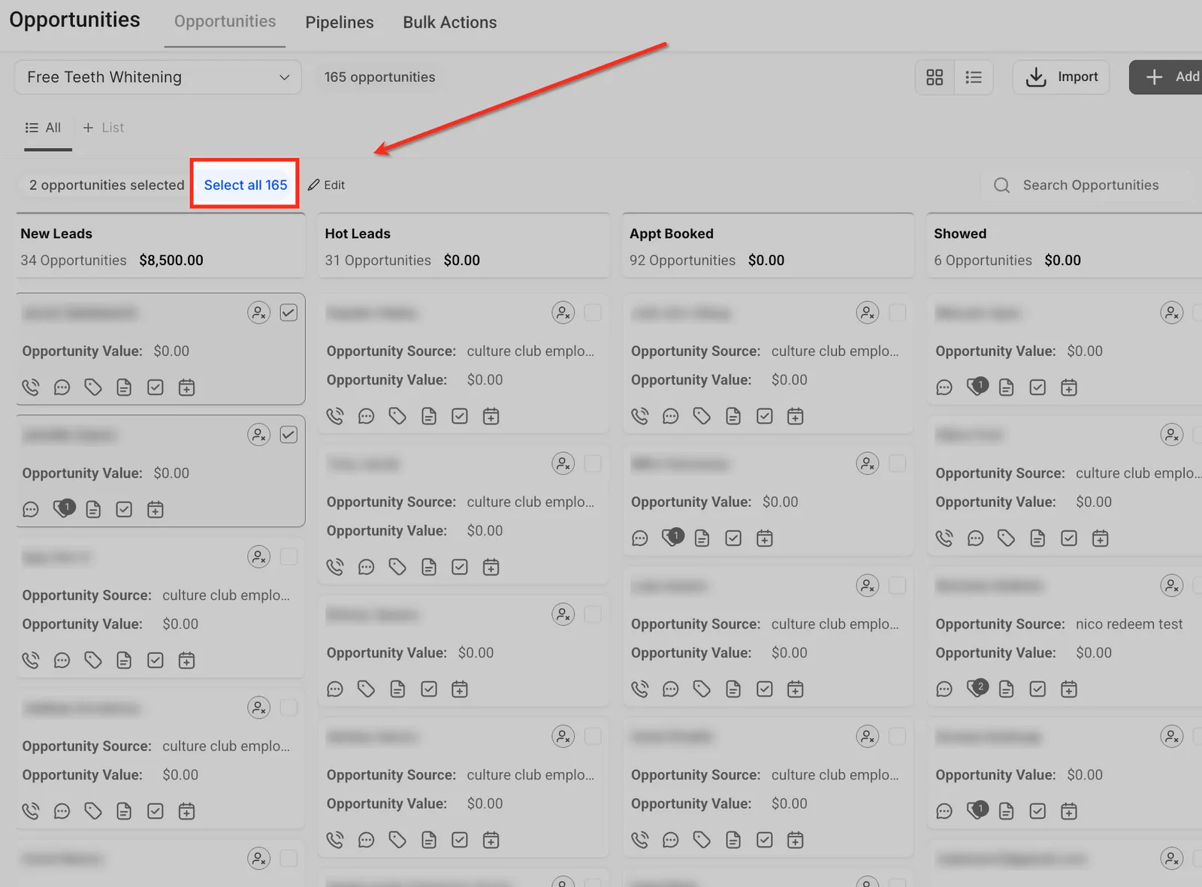Viewport: 1202px width, 887px height.
Task: Check the first Appt Booked card checkbox
Action: point(897,312)
